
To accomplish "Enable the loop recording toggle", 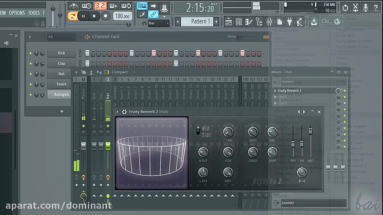I will pyautogui.click(x=126, y=6).
